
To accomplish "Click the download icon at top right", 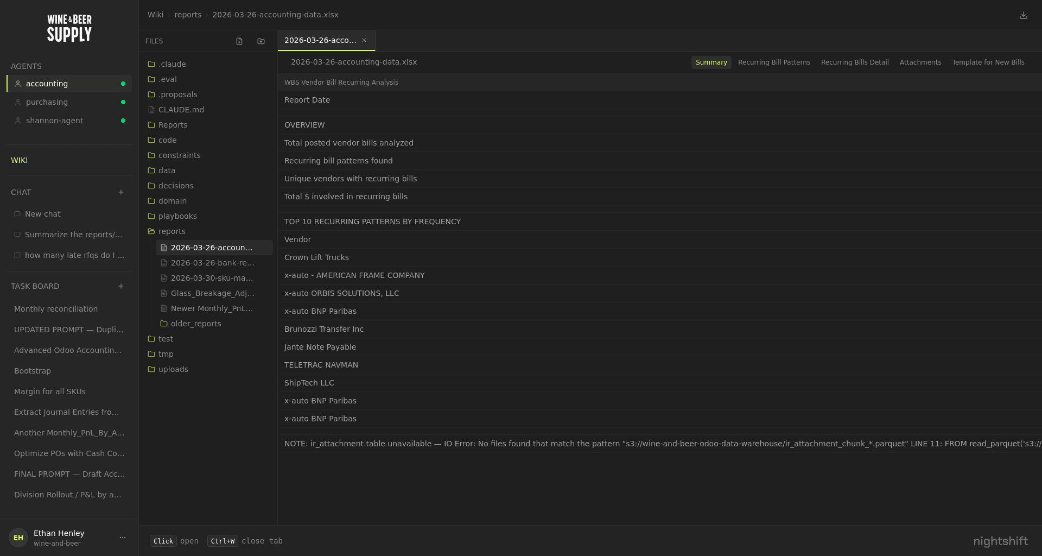I will (x=1024, y=15).
